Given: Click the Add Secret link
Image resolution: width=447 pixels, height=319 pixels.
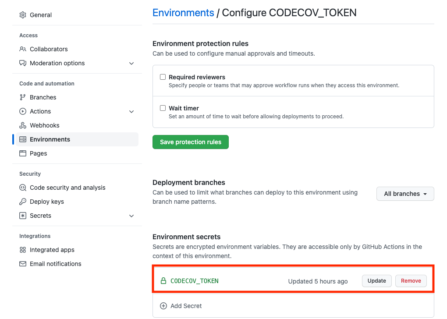Looking at the screenshot, I should pos(186,306).
